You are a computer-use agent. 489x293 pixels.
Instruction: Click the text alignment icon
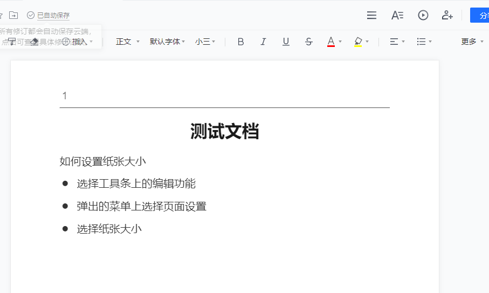point(394,42)
